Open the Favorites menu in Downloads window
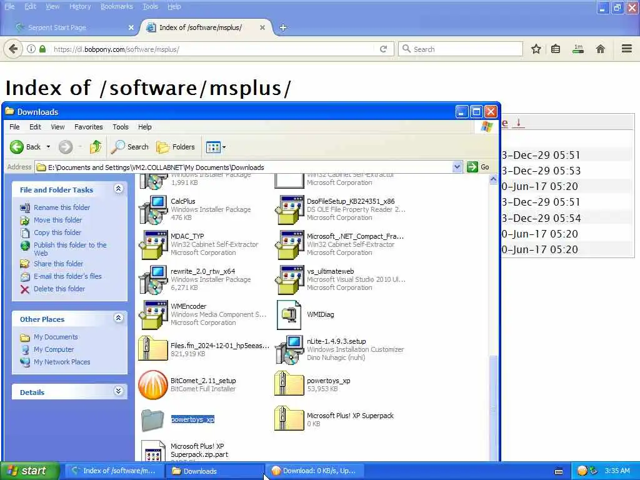The height and width of the screenshot is (480, 640). 89,127
